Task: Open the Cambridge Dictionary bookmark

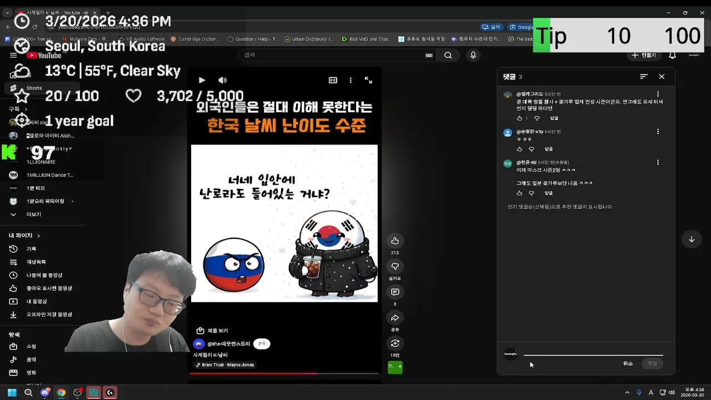Action: tap(194, 39)
